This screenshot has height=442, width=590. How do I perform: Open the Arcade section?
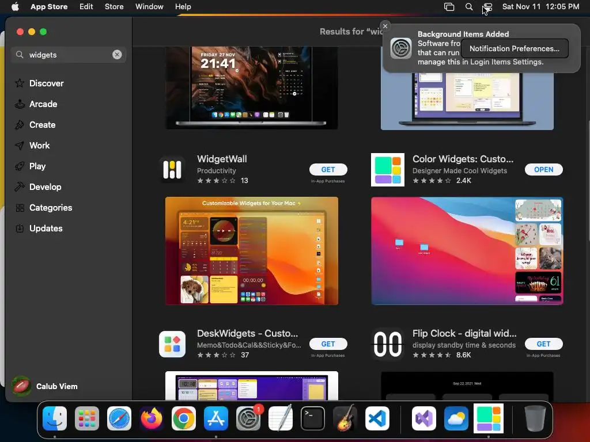(x=36, y=104)
